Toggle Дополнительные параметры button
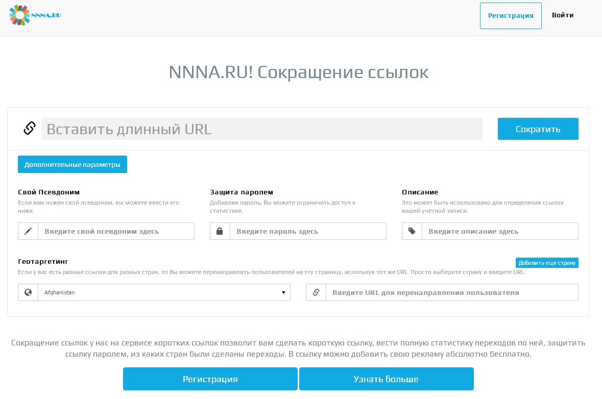Viewport: 602px width, 399px height. point(72,164)
